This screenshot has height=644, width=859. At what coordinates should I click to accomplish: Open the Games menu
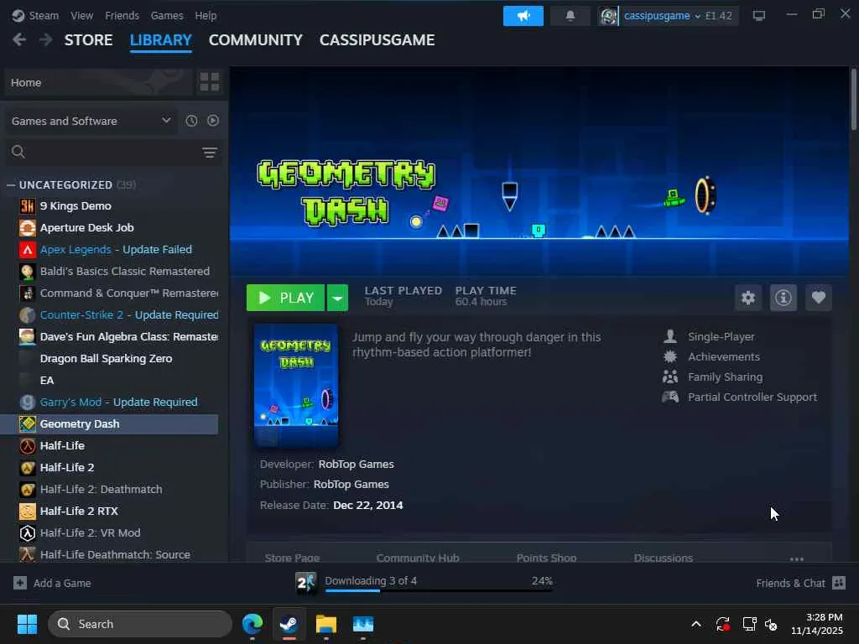point(167,16)
